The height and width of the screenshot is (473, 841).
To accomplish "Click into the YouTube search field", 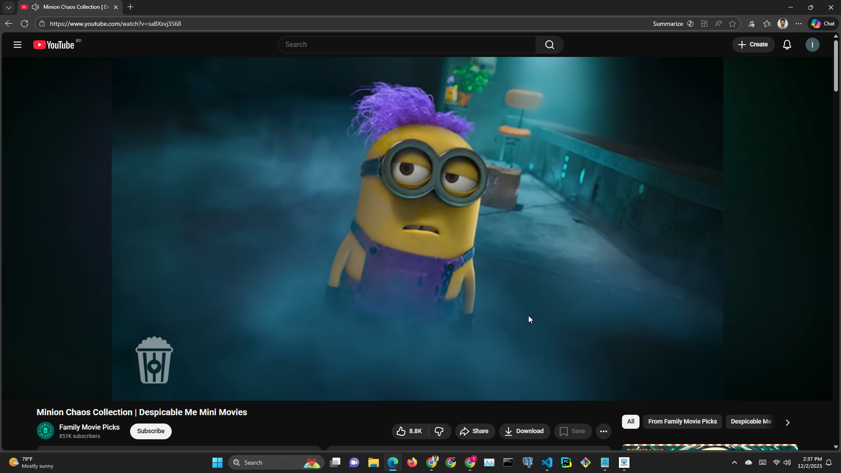I will click(x=406, y=45).
